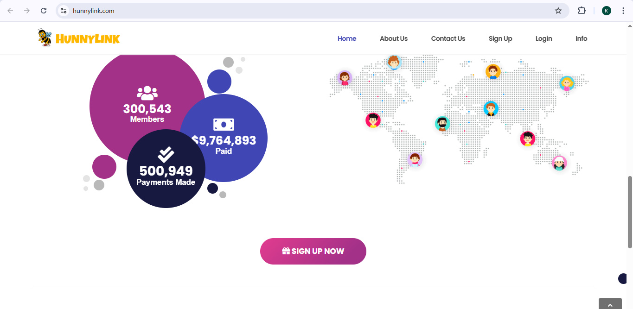633x309 pixels.
Task: Click the money bill Paid icon
Action: click(x=224, y=125)
